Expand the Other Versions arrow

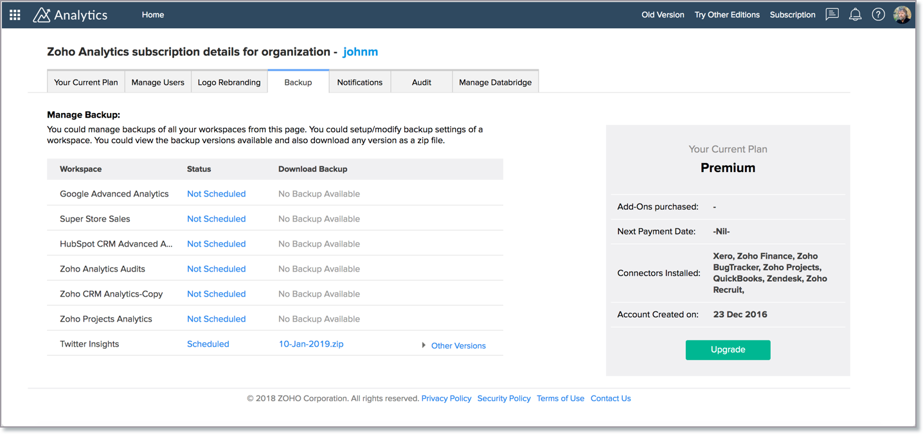click(424, 345)
